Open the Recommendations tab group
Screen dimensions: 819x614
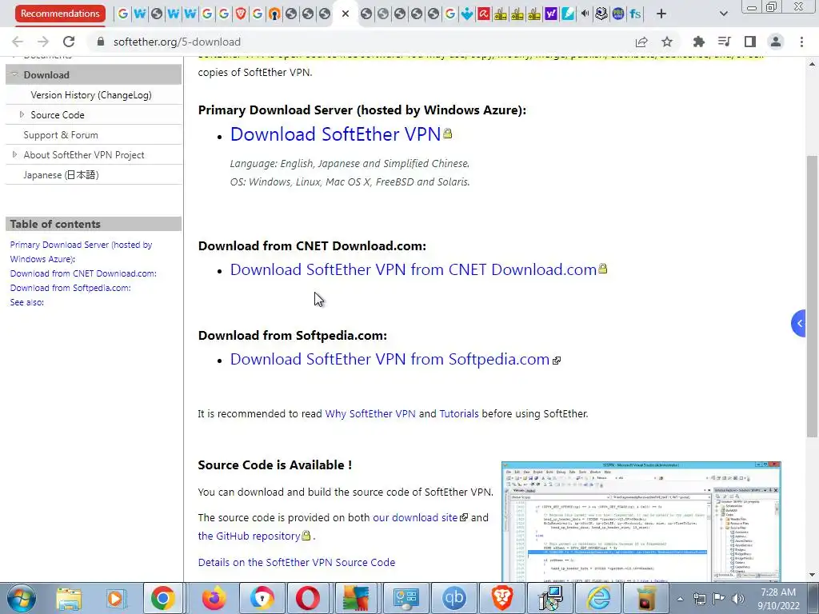click(60, 14)
